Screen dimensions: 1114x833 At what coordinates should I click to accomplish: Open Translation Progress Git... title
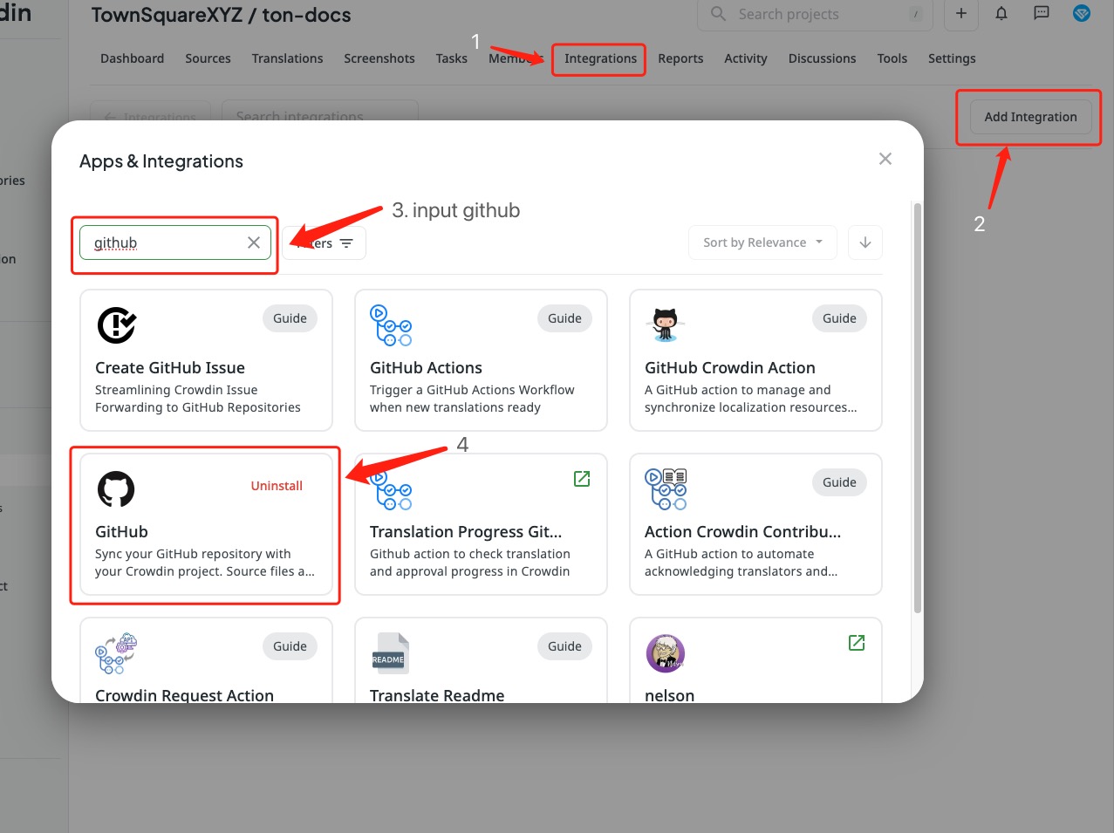click(466, 531)
